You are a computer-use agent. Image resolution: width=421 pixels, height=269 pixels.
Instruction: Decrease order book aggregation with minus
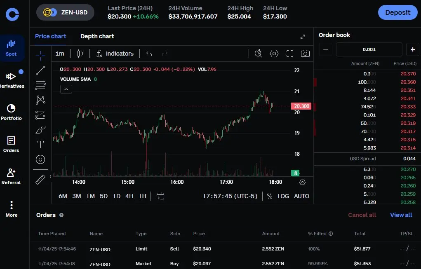pyautogui.click(x=325, y=49)
